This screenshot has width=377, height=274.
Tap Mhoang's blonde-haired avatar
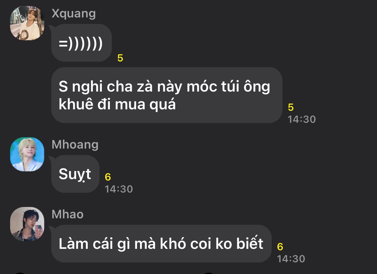click(x=27, y=154)
